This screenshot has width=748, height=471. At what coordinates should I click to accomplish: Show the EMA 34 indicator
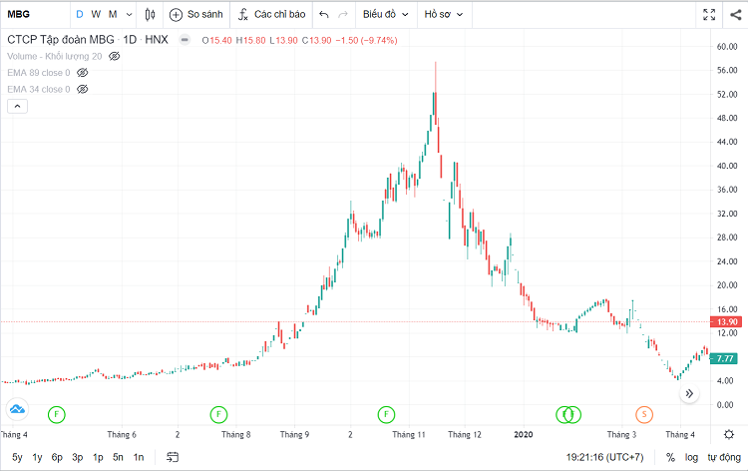83,89
